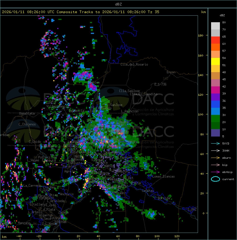Click 'Tz 35' in the header line

coord(154,12)
